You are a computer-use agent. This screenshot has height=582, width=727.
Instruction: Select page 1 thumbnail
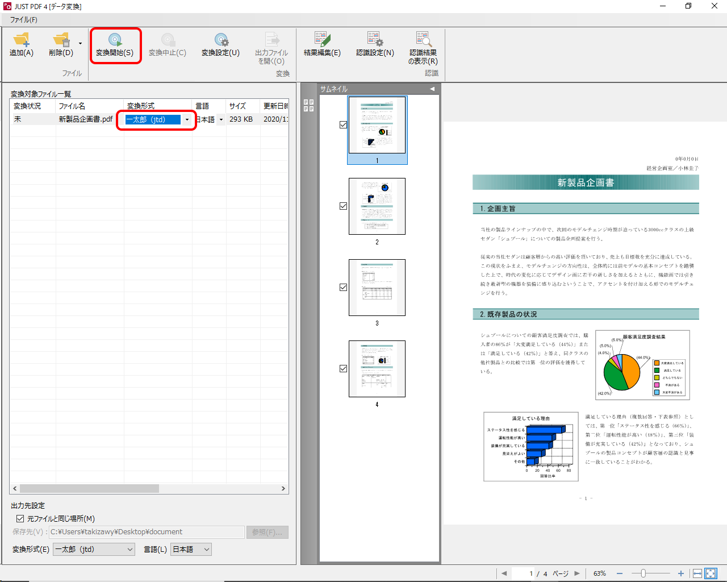pos(377,125)
